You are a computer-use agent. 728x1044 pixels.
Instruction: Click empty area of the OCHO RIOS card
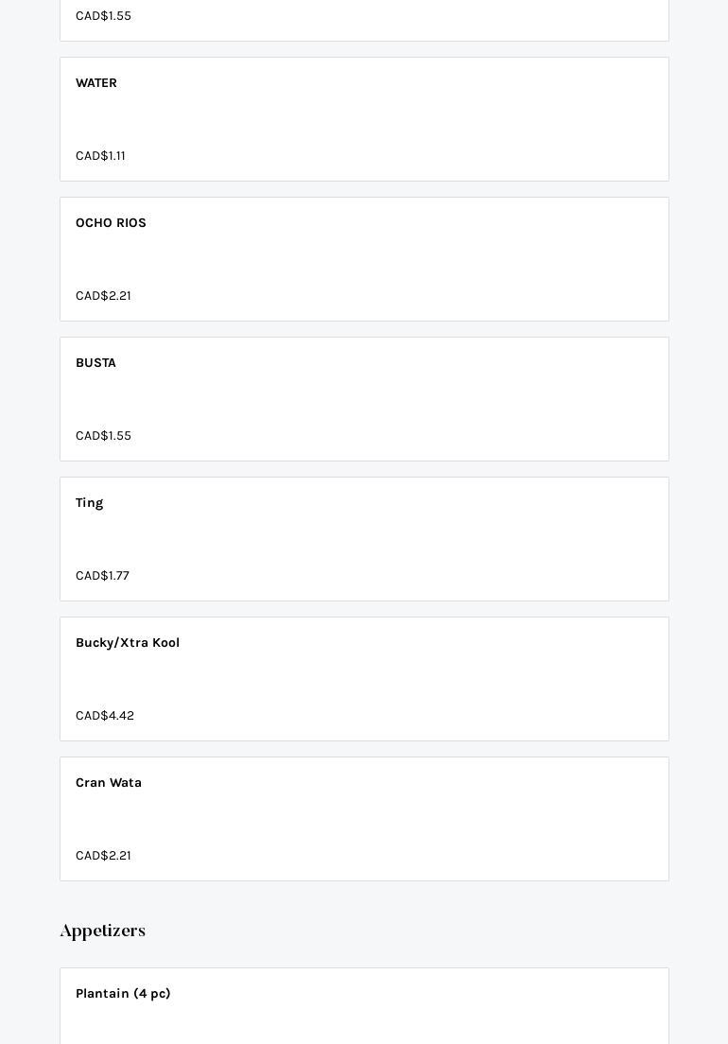coord(425,259)
